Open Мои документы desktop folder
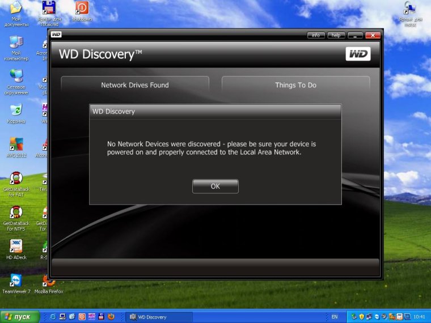Viewport: 431px width, 323px height. tap(16, 14)
